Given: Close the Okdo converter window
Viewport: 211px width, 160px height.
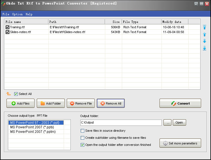Looking at the screenshot, I should click(x=207, y=4).
